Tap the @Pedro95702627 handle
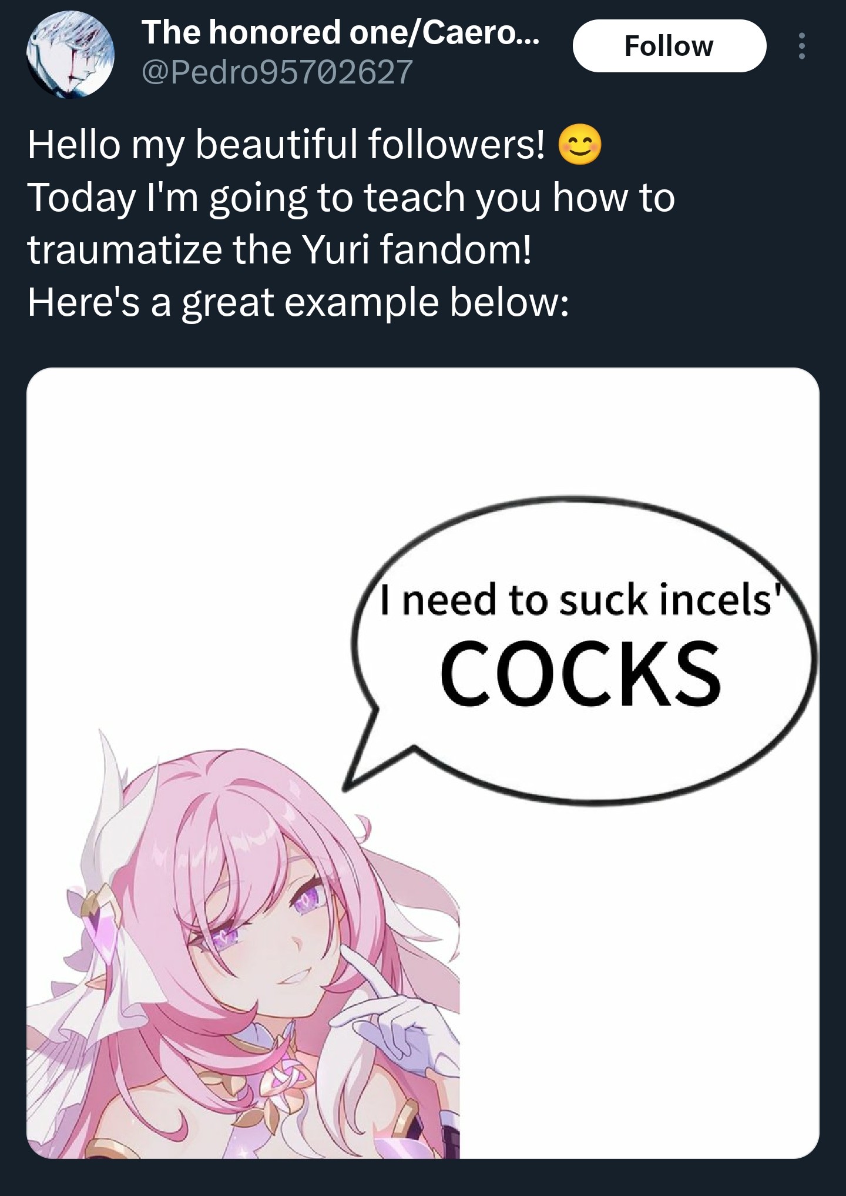 [277, 72]
